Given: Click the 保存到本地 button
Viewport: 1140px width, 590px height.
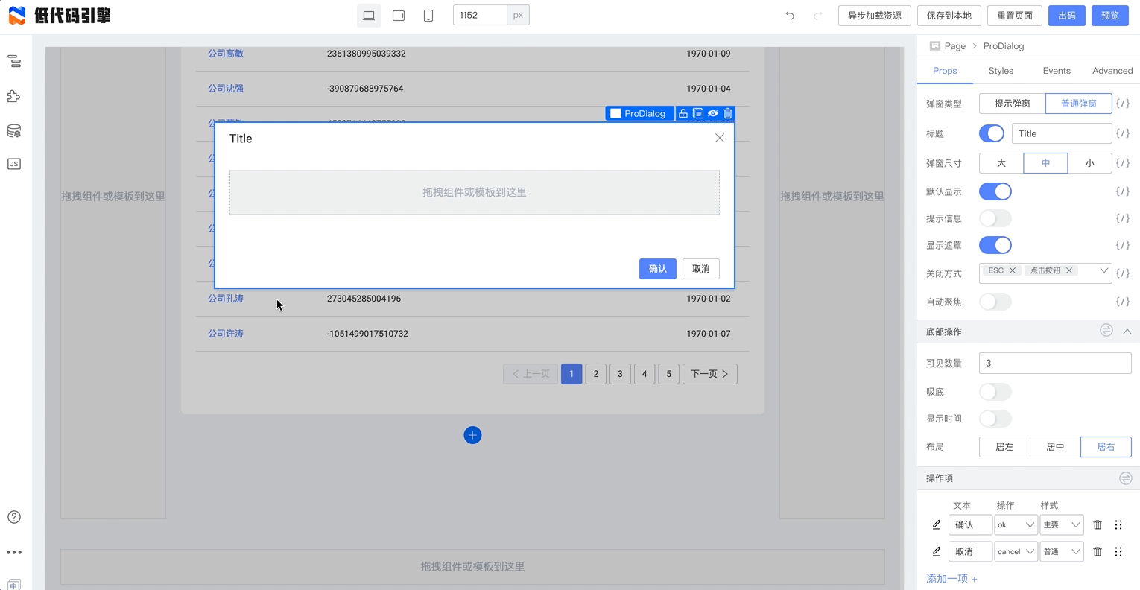Looking at the screenshot, I should tap(949, 16).
